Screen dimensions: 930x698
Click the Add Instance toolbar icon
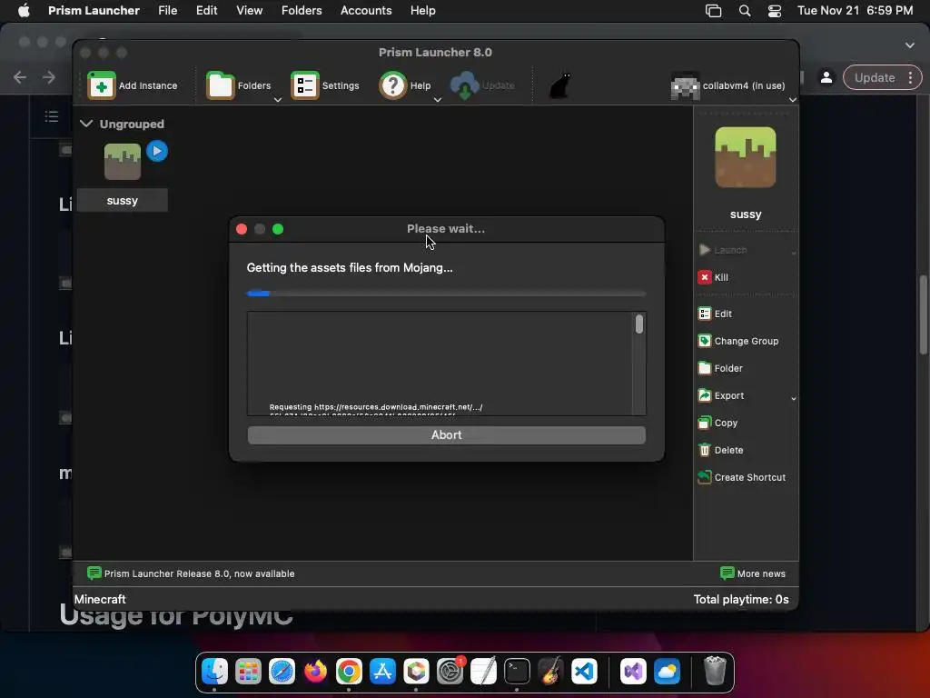point(102,85)
